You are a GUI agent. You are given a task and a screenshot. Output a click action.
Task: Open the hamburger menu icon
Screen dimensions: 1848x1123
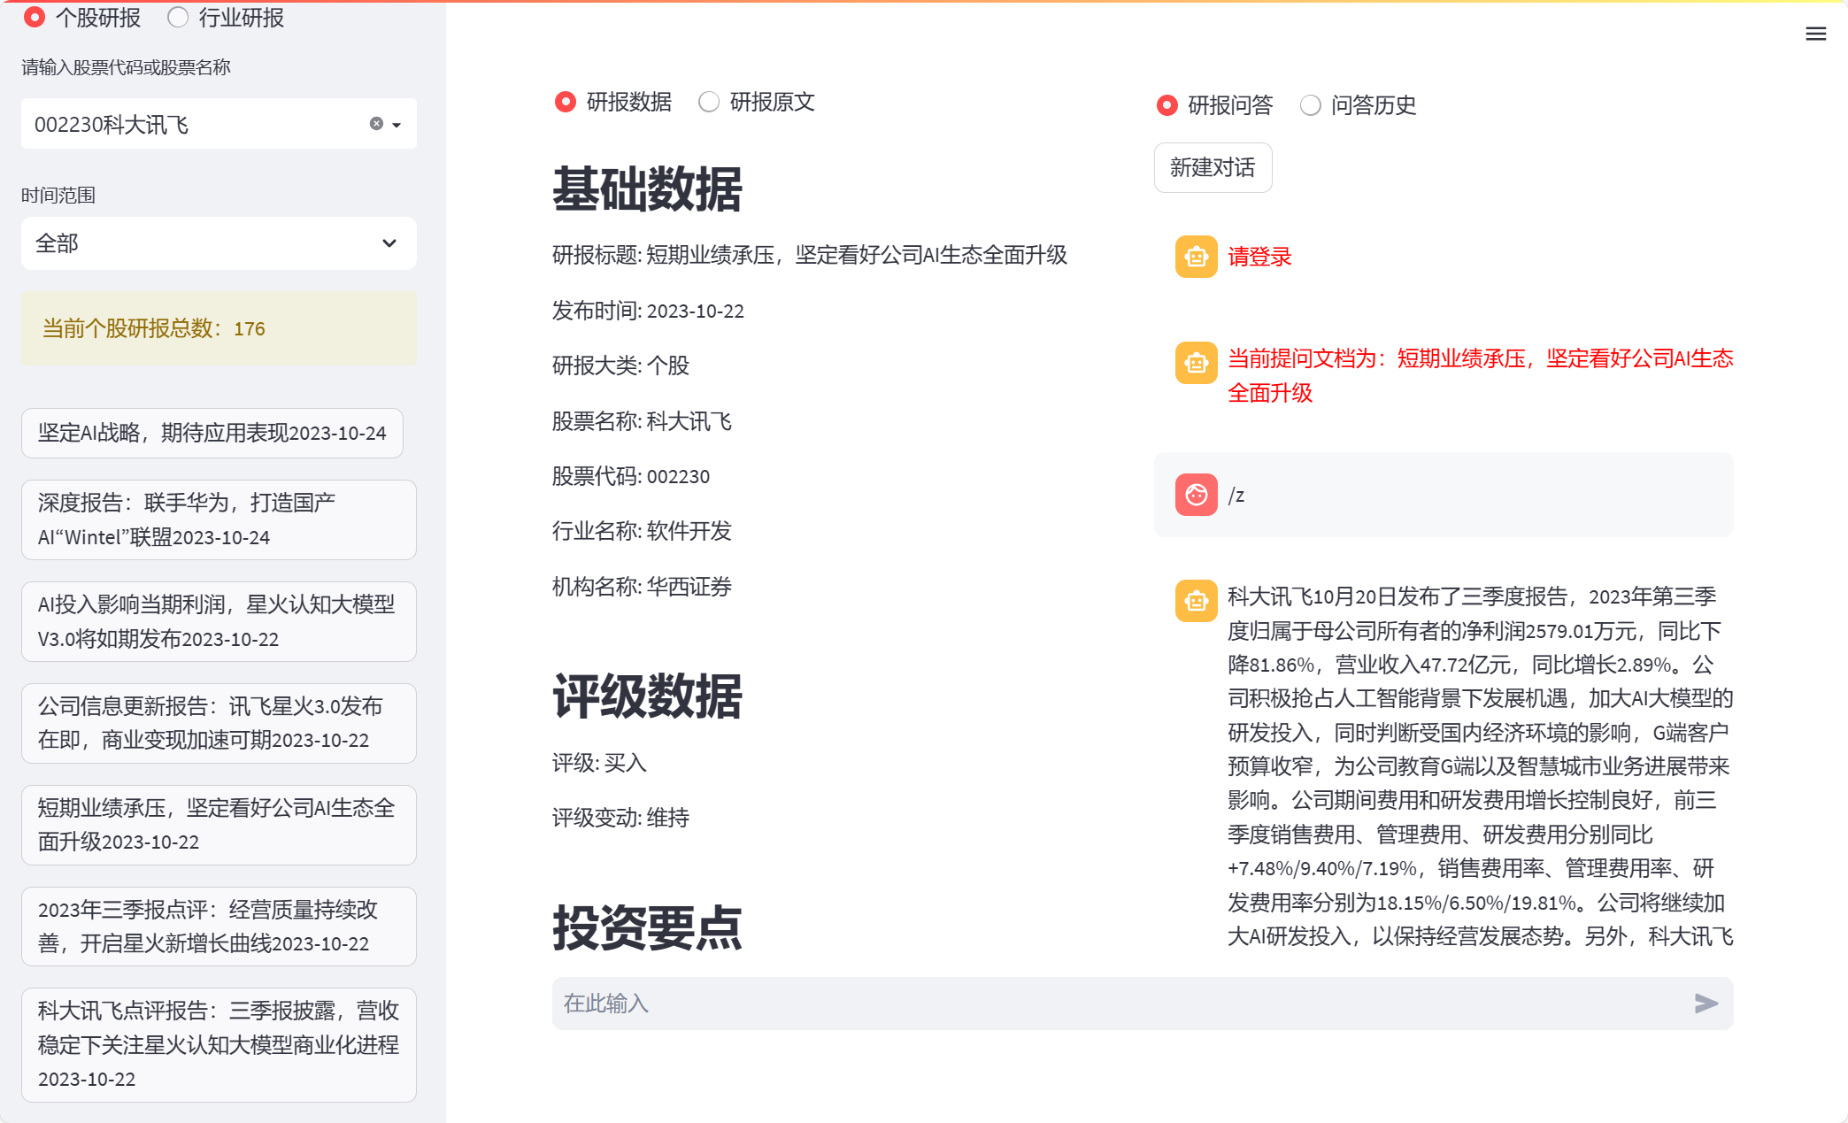(x=1815, y=34)
